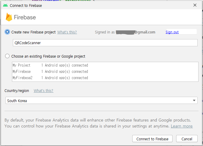Click the signed-in gmail address
The image size is (203, 146).
pos(136,32)
